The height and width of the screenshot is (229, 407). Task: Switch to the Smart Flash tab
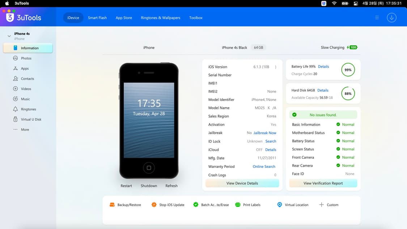(x=97, y=18)
